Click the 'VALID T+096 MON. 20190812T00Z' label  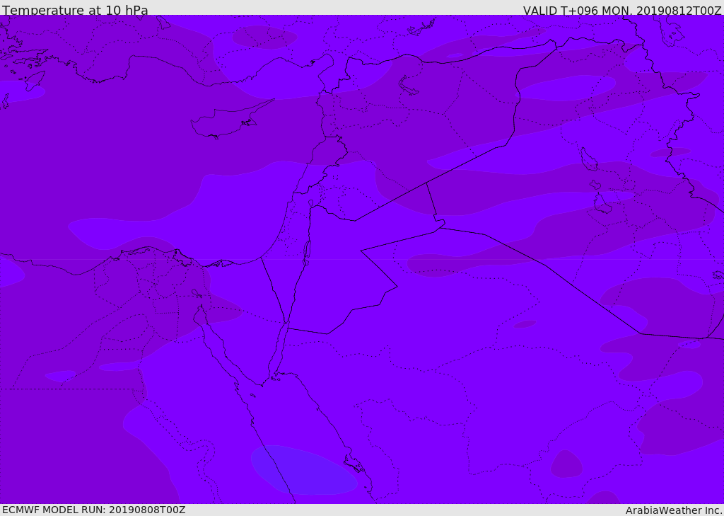[622, 10]
